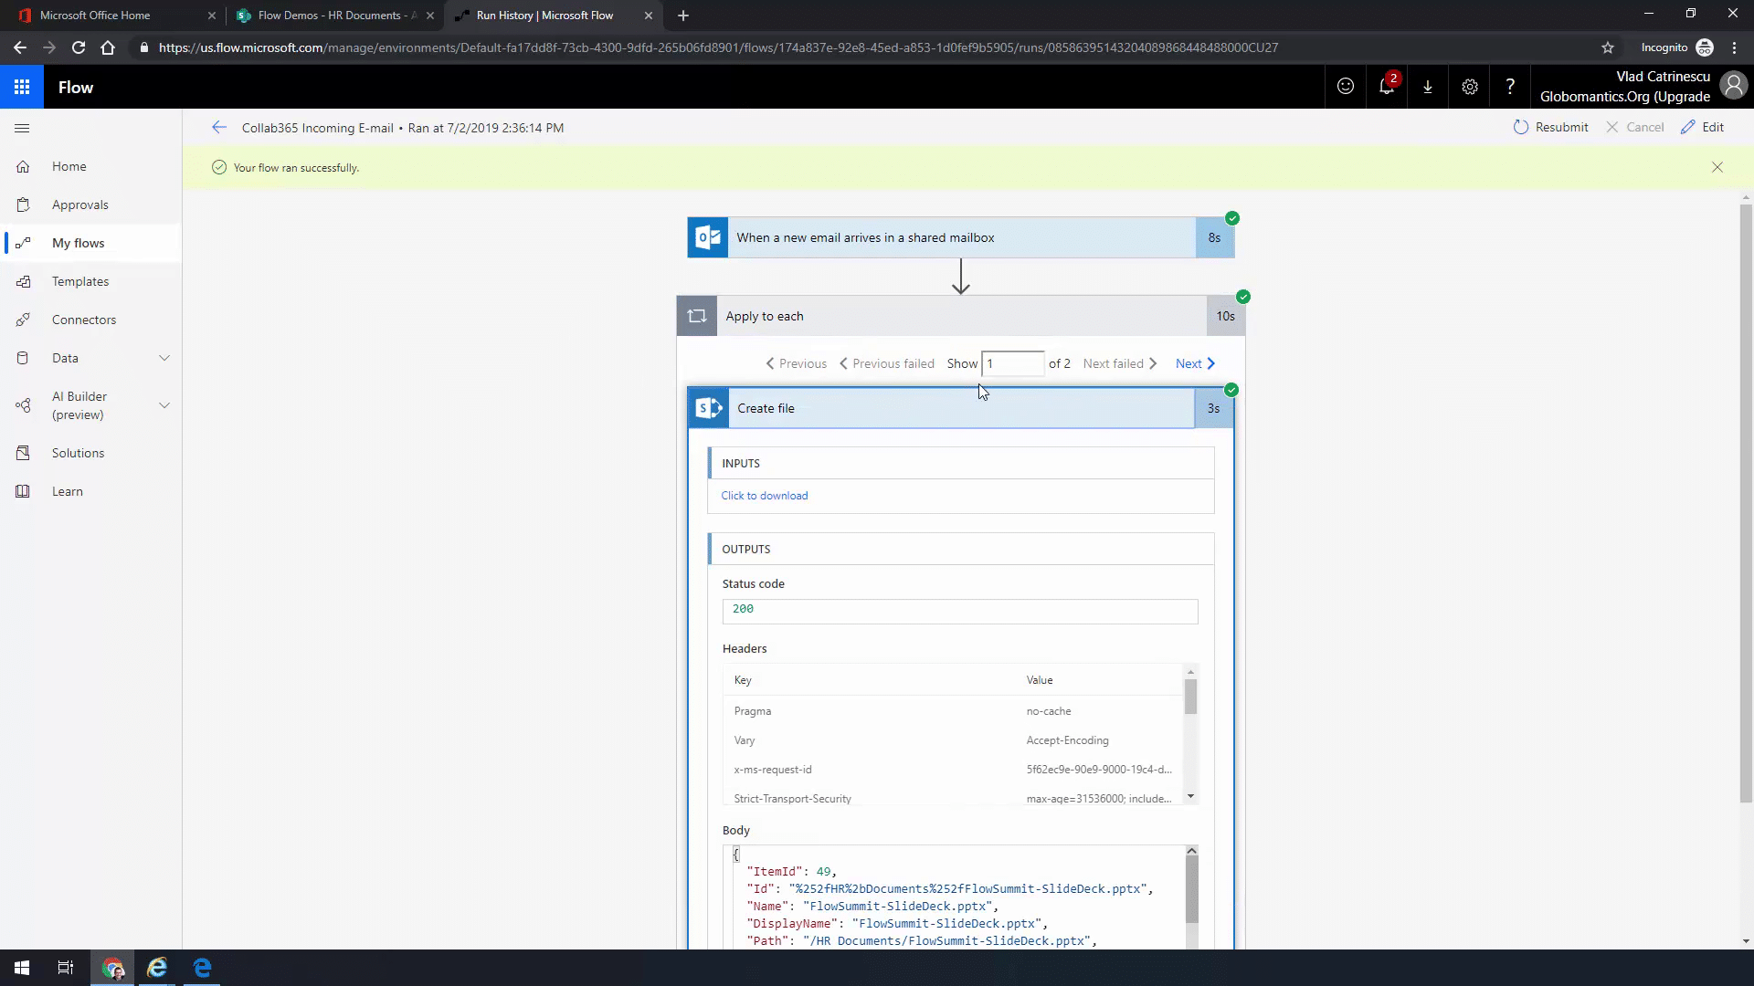Open the Chrome three-dot menu

tap(1735, 47)
